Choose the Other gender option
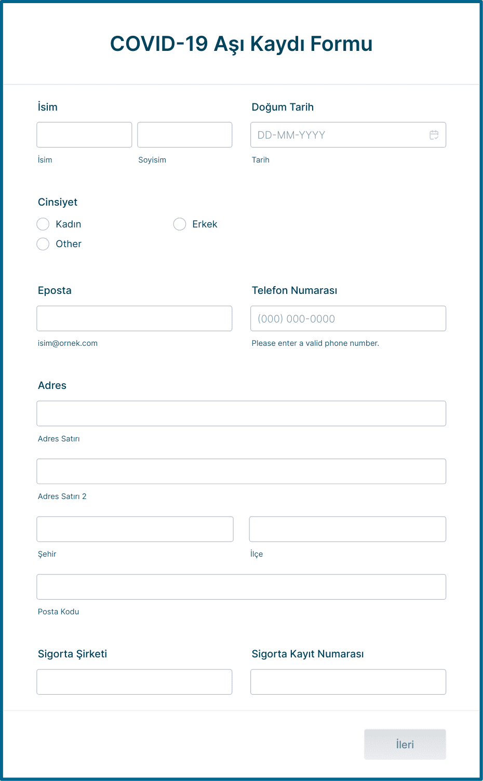 43,244
